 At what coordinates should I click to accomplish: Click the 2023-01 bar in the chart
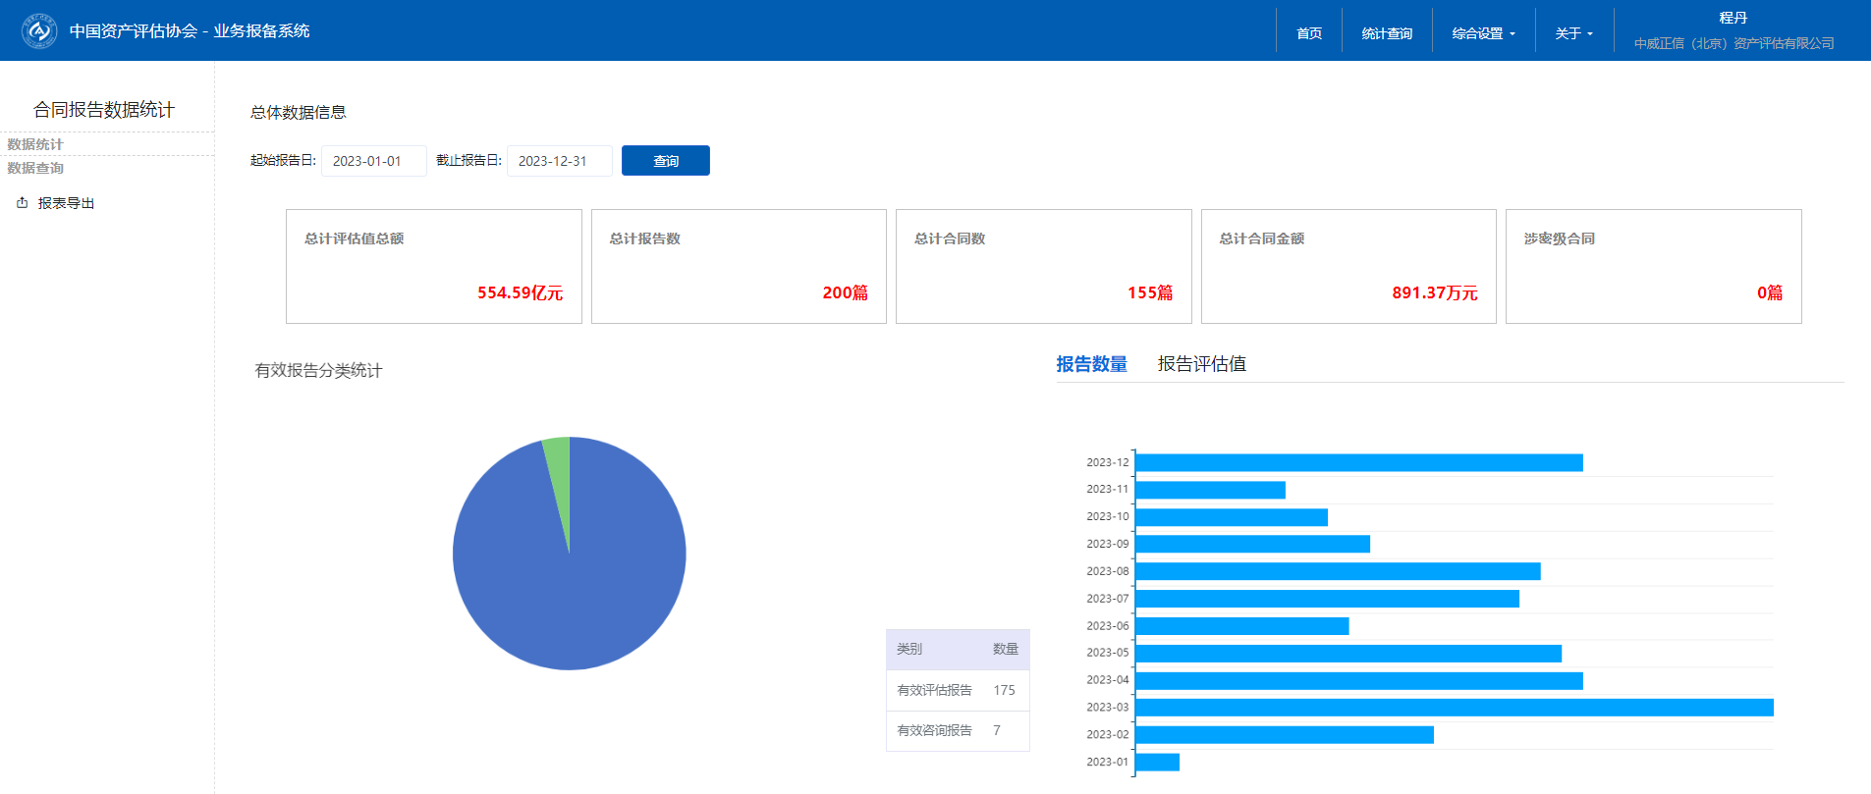pos(1157,762)
